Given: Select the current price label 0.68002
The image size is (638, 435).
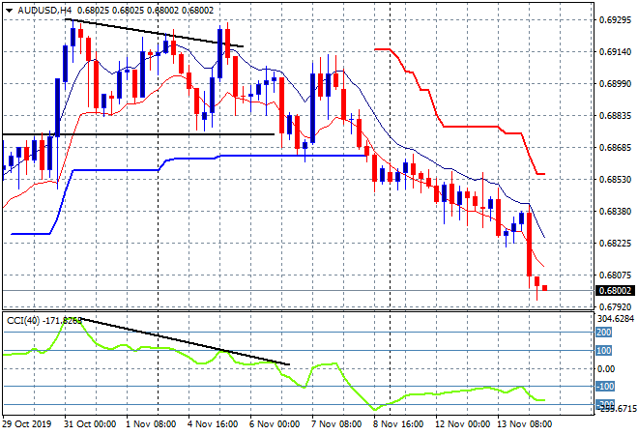Looking at the screenshot, I should click(615, 291).
